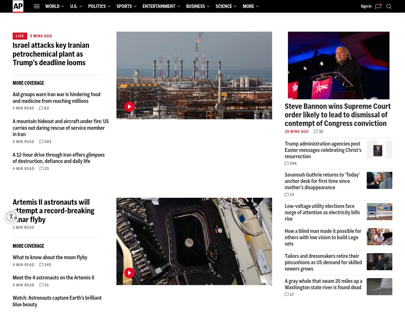Open comments icon for 12-hour drive story
This screenshot has width=405, height=324.
41,169
